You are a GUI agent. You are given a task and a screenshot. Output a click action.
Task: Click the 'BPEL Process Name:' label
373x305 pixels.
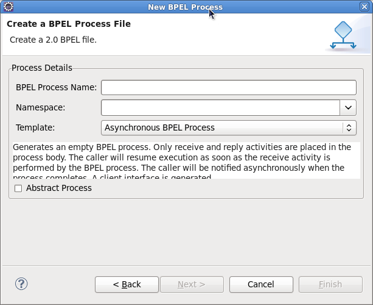coord(57,87)
